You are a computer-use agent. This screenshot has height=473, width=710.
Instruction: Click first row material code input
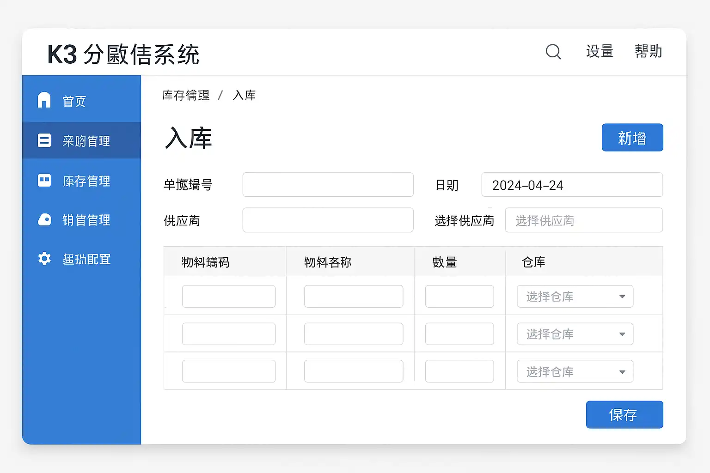pos(229,297)
